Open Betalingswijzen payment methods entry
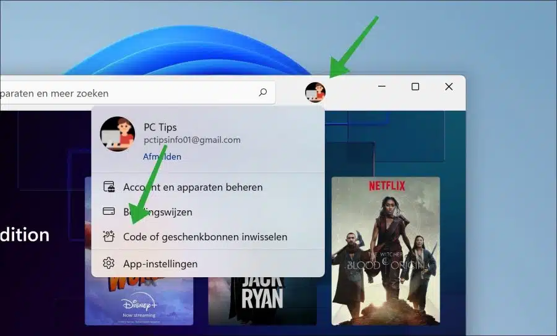This screenshot has width=557, height=336. click(208, 212)
